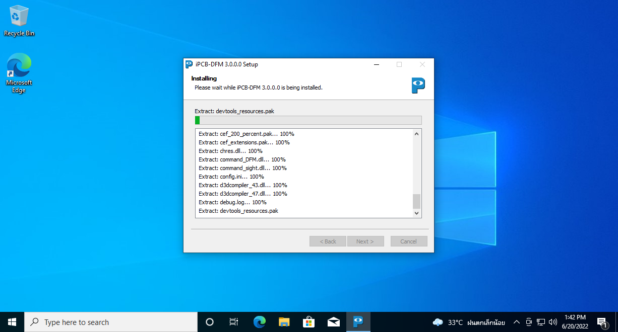This screenshot has height=332, width=618.
Task: Select the cef_extensions.pak log line
Action: [x=244, y=142]
